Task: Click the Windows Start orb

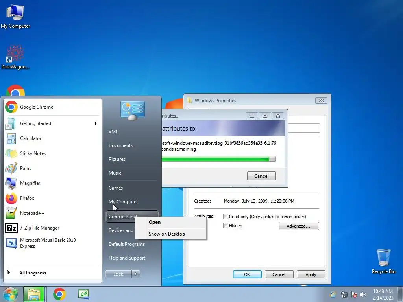Action: tap(10, 294)
